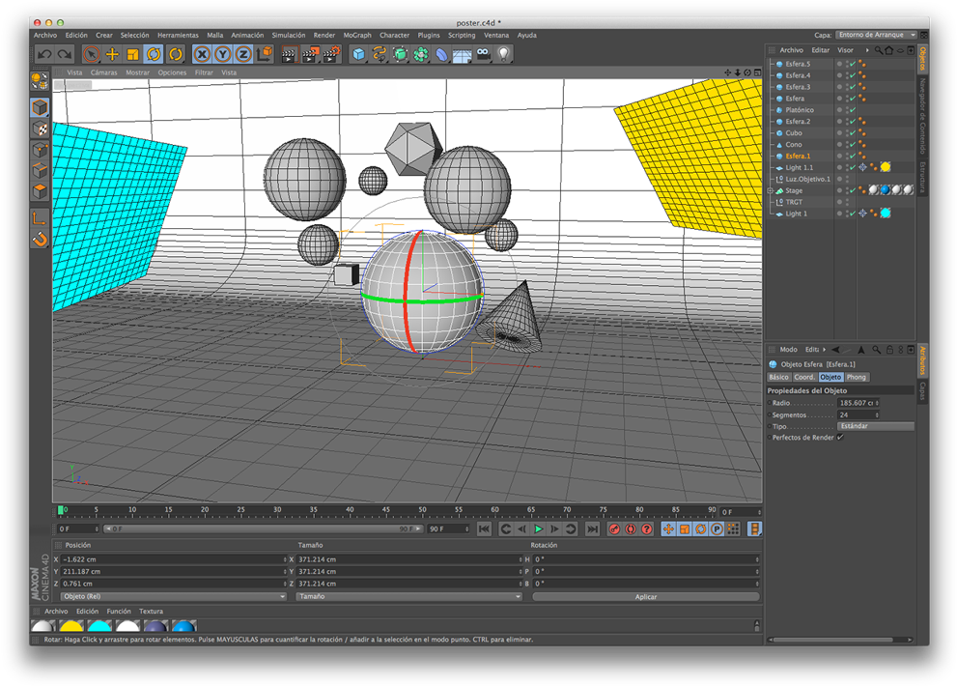Open the Tipo Estándar dropdown
This screenshot has width=957, height=686.
click(x=875, y=426)
